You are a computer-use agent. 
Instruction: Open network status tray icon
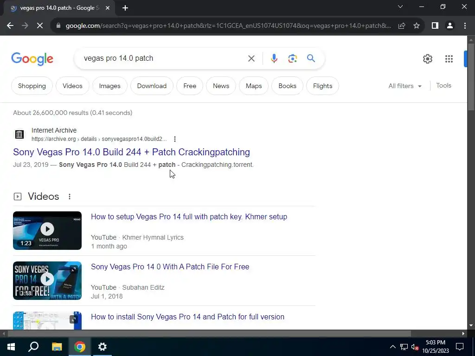(x=404, y=347)
